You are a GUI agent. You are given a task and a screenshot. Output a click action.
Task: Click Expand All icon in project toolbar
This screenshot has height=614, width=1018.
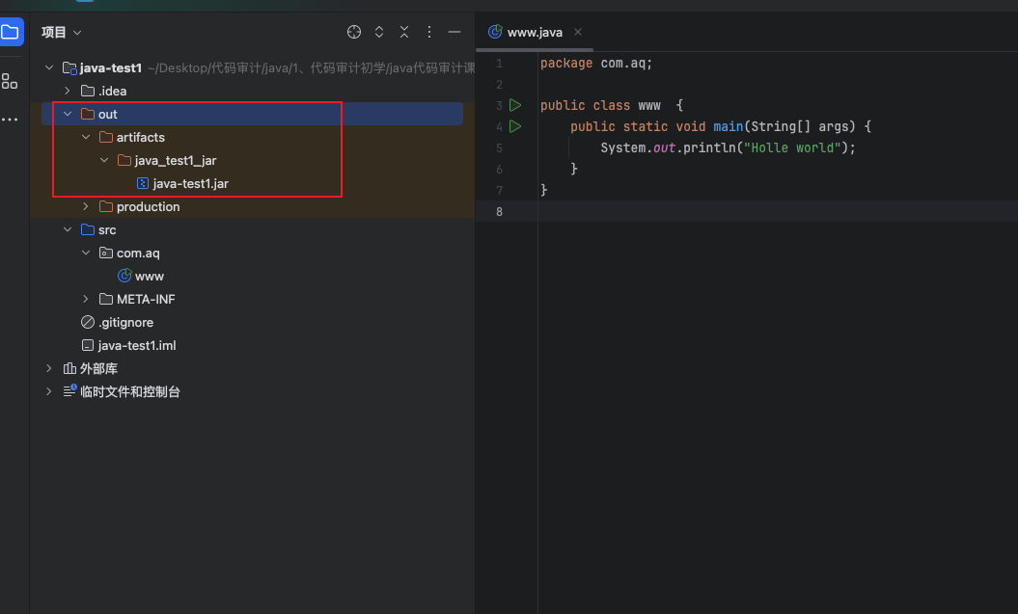379,32
